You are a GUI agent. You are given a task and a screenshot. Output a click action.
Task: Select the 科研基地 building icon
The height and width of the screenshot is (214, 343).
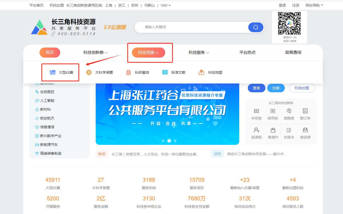click(x=128, y=72)
